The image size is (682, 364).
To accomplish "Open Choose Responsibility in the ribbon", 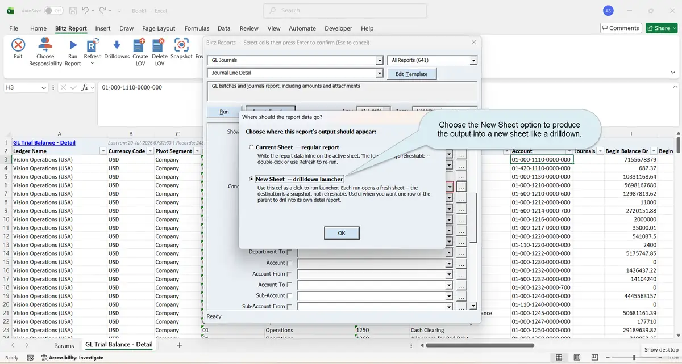I will click(x=45, y=52).
